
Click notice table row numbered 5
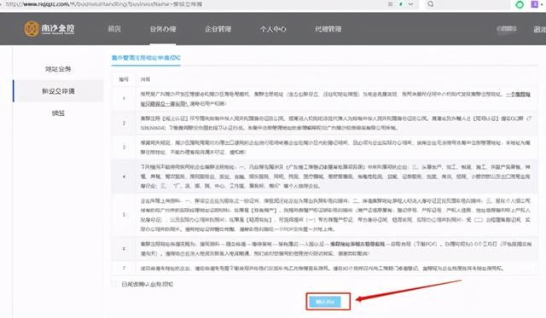(x=324, y=215)
